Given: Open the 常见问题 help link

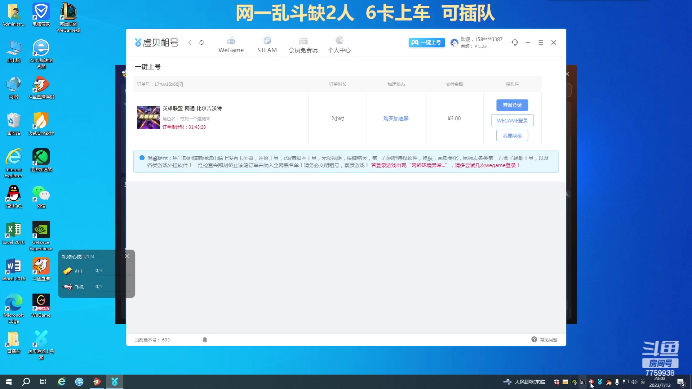Looking at the screenshot, I should click(x=544, y=340).
